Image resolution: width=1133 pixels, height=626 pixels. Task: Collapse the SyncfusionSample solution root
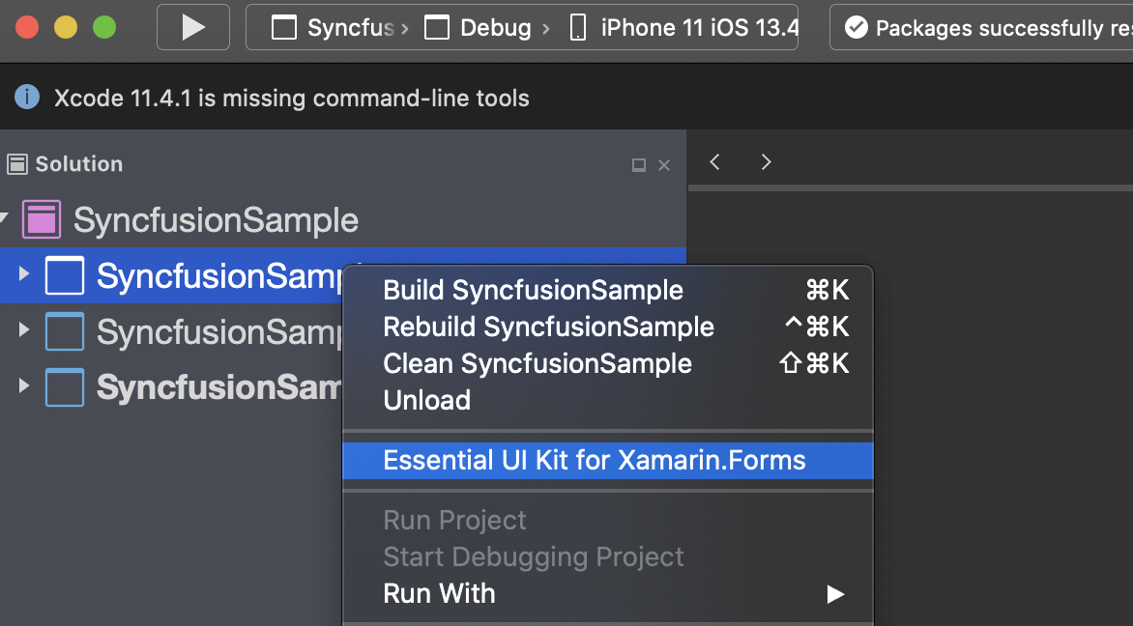coord(5,220)
